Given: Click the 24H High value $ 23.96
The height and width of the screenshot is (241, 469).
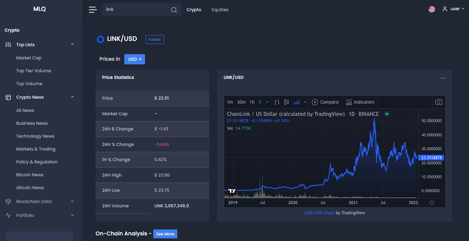Looking at the screenshot, I should 162,175.
